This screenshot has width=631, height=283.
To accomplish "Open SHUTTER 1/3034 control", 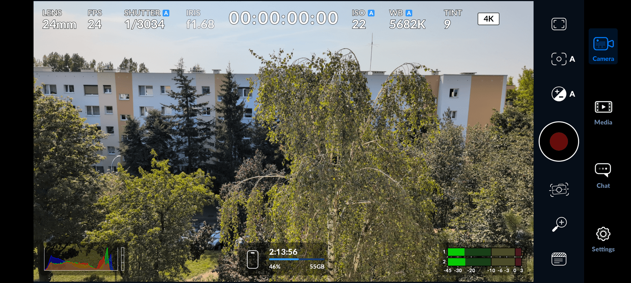I will (x=144, y=19).
